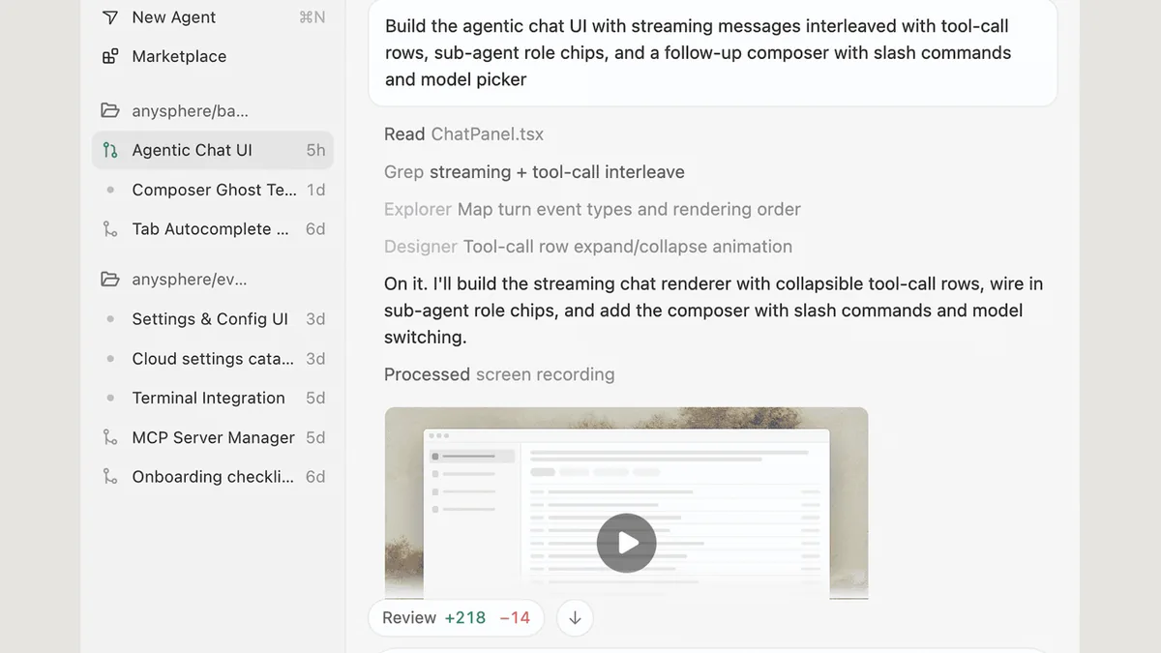
Task: Collapse the anysphere/ev... folder group
Action: click(x=213, y=280)
